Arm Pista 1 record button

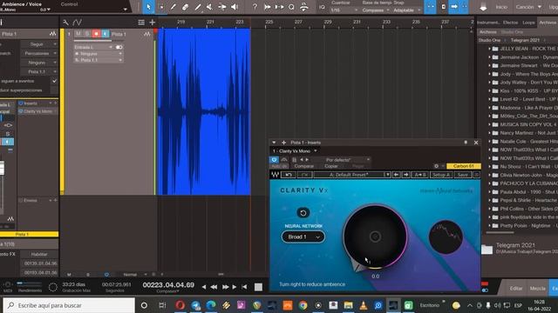tap(96, 34)
